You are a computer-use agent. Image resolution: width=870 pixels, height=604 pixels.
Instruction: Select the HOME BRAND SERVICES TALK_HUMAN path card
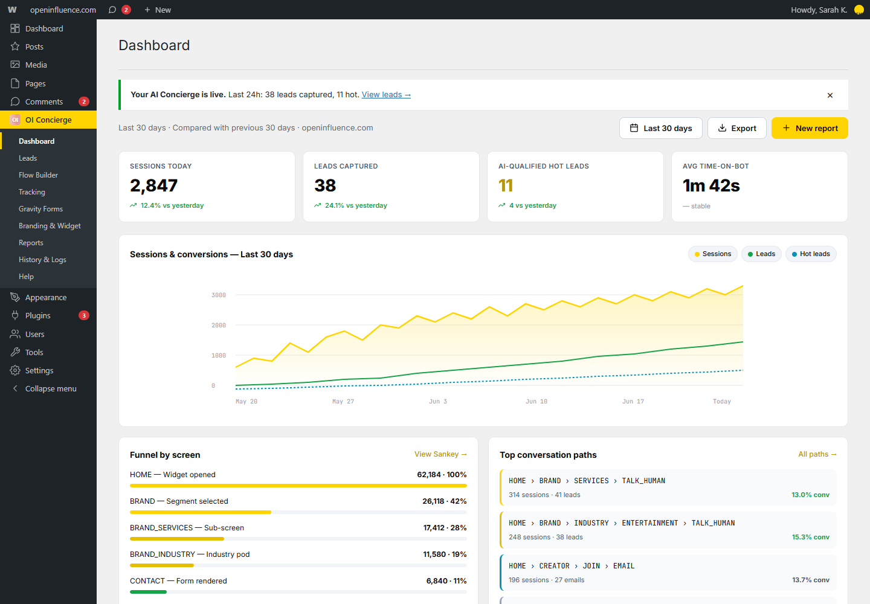668,487
